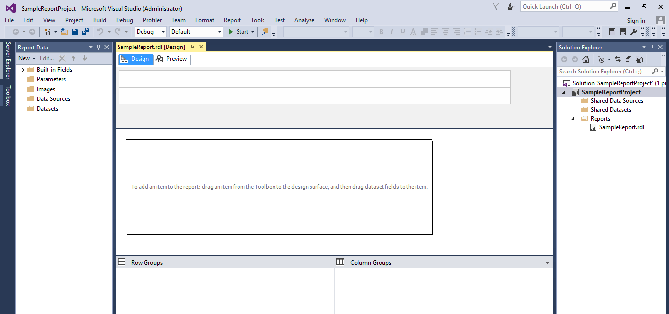Open the Quick Launch search box

click(x=566, y=6)
